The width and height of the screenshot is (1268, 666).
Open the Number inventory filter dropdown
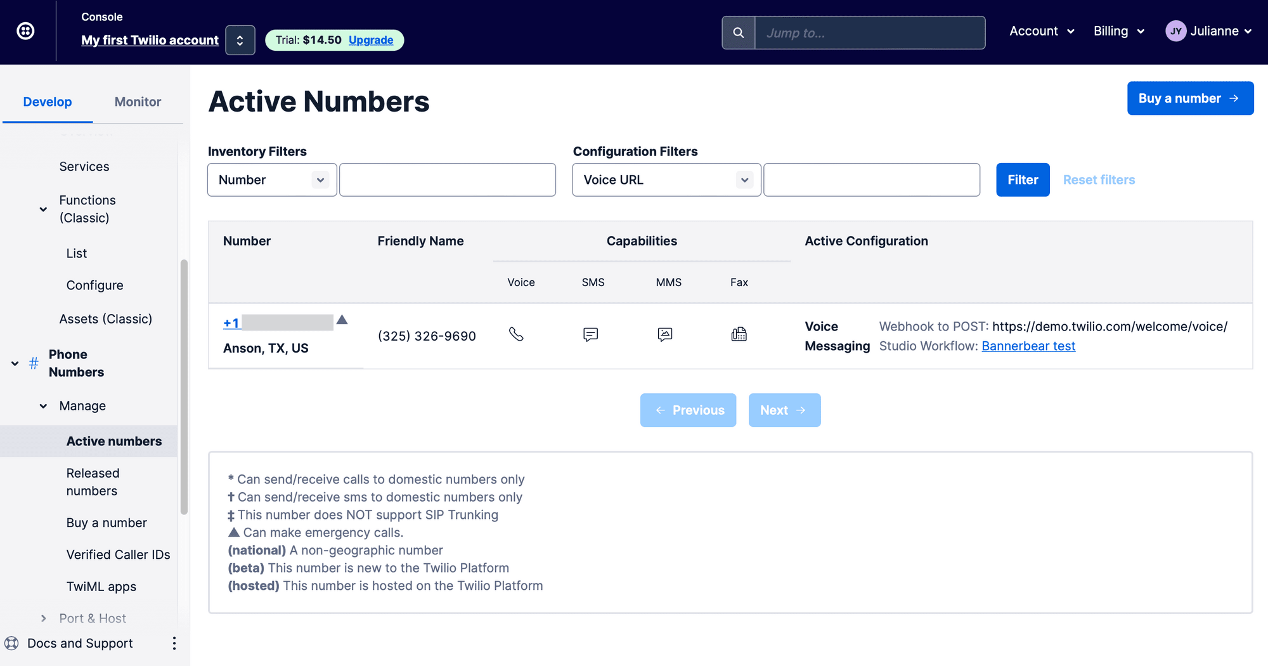point(272,180)
